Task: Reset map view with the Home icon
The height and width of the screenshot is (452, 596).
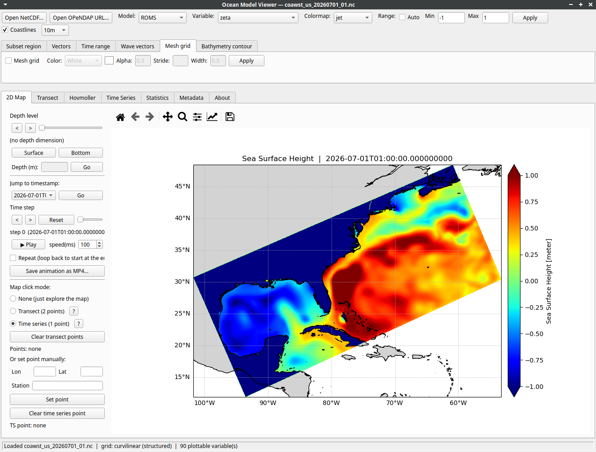Action: click(x=120, y=117)
